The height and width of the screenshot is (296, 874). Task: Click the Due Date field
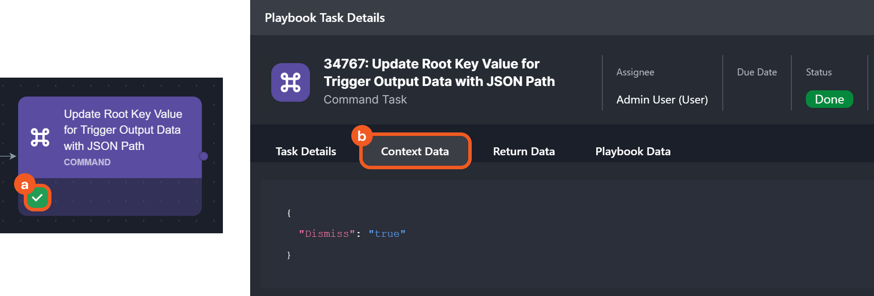pos(757,72)
